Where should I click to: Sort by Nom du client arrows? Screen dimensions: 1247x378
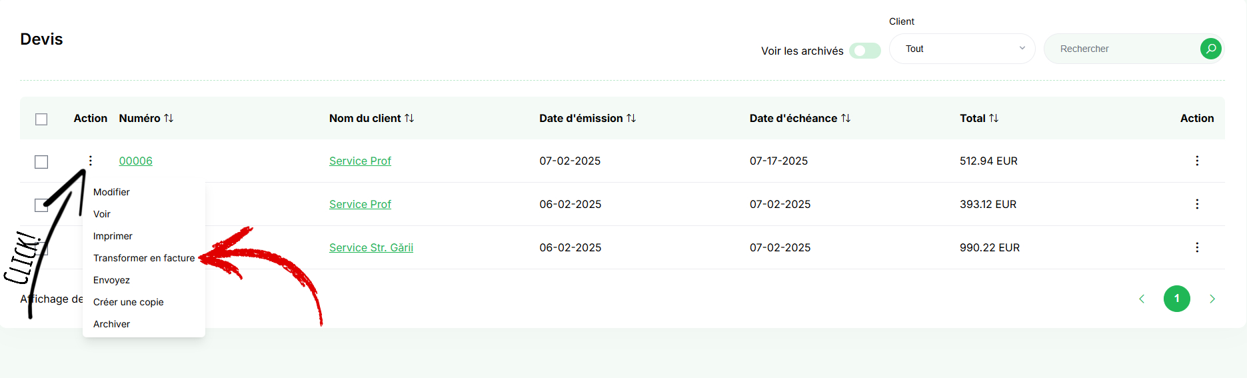point(409,118)
